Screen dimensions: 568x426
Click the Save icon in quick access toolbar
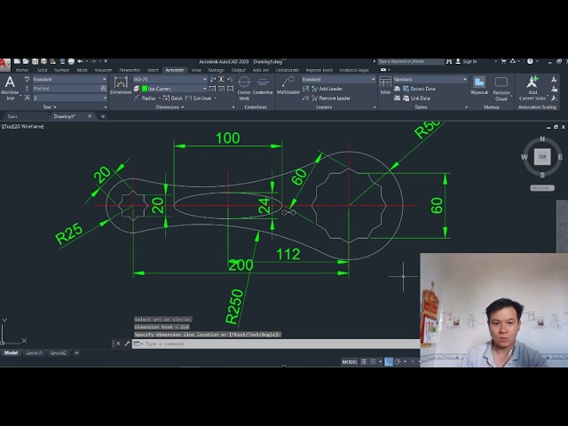pos(35,61)
